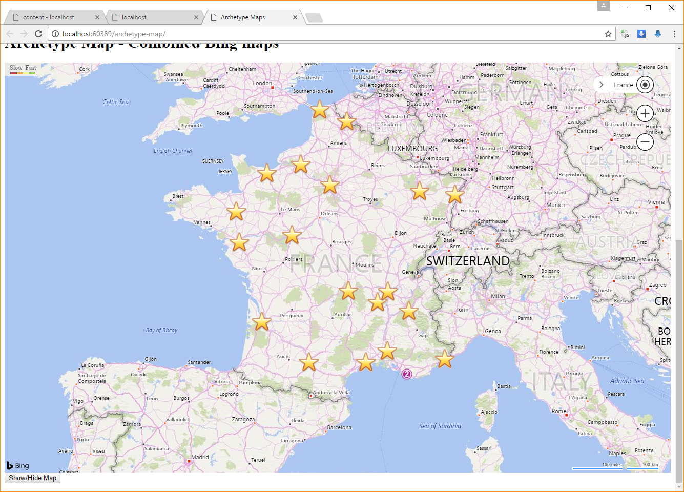
Task: Open the blue down-arrow extension icon
Action: (658, 34)
